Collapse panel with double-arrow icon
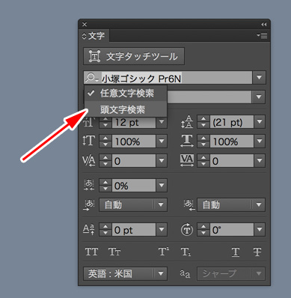Screen dimensions: 291x298 coord(263,24)
